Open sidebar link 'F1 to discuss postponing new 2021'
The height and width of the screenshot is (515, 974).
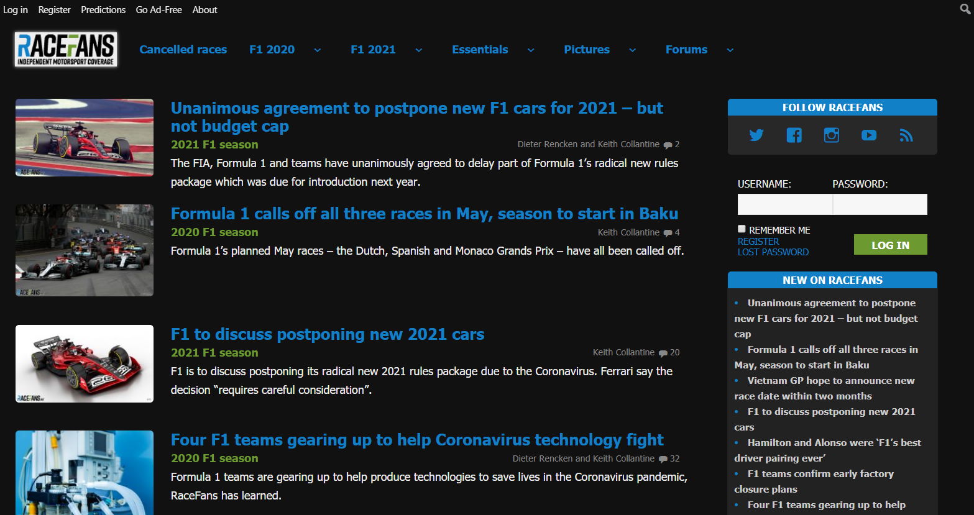click(x=825, y=419)
